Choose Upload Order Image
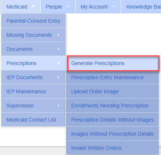 tap(112, 91)
